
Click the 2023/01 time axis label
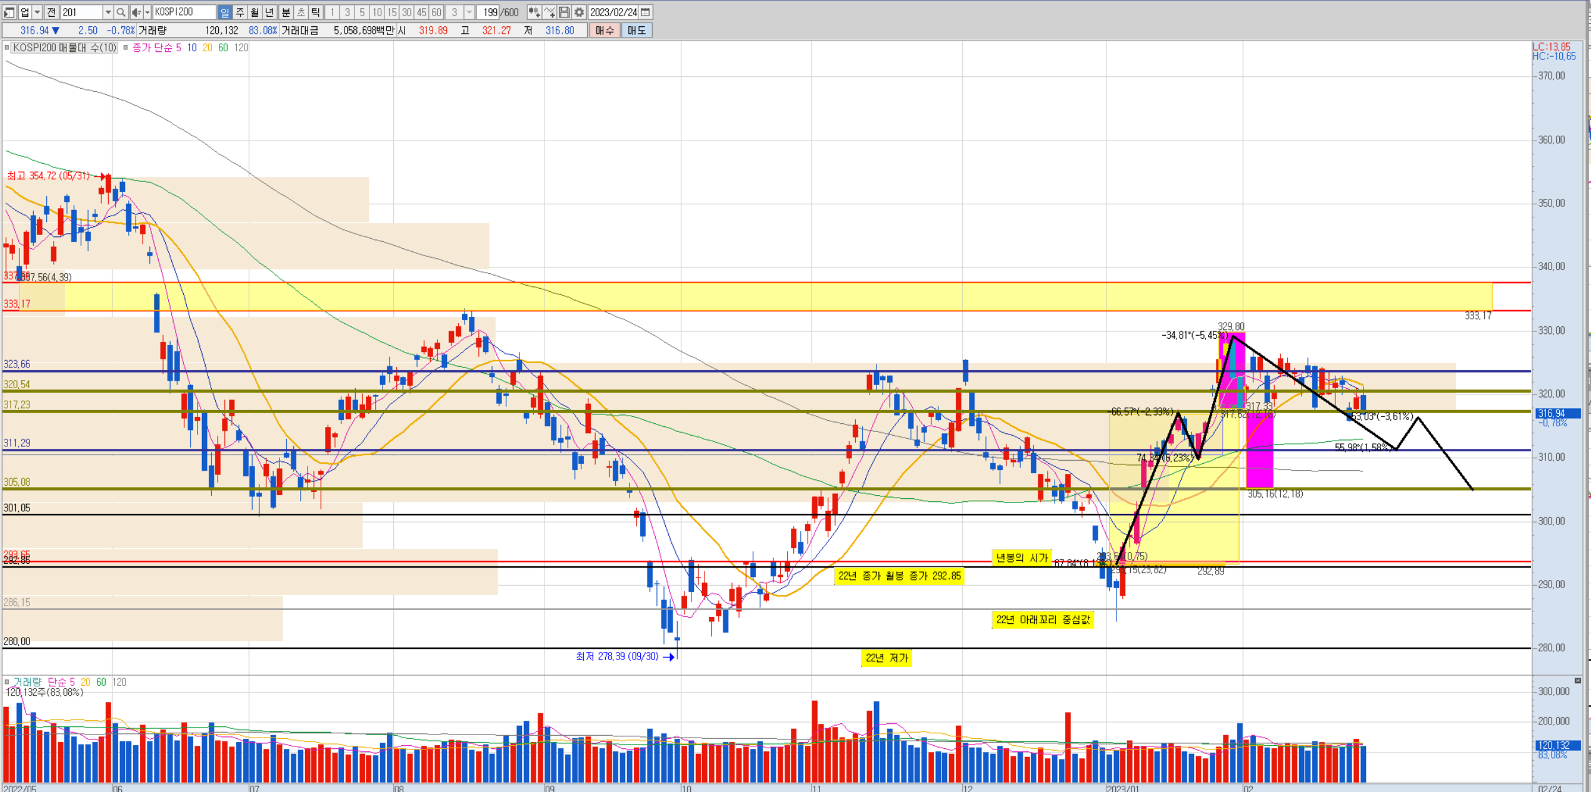coord(1123,788)
